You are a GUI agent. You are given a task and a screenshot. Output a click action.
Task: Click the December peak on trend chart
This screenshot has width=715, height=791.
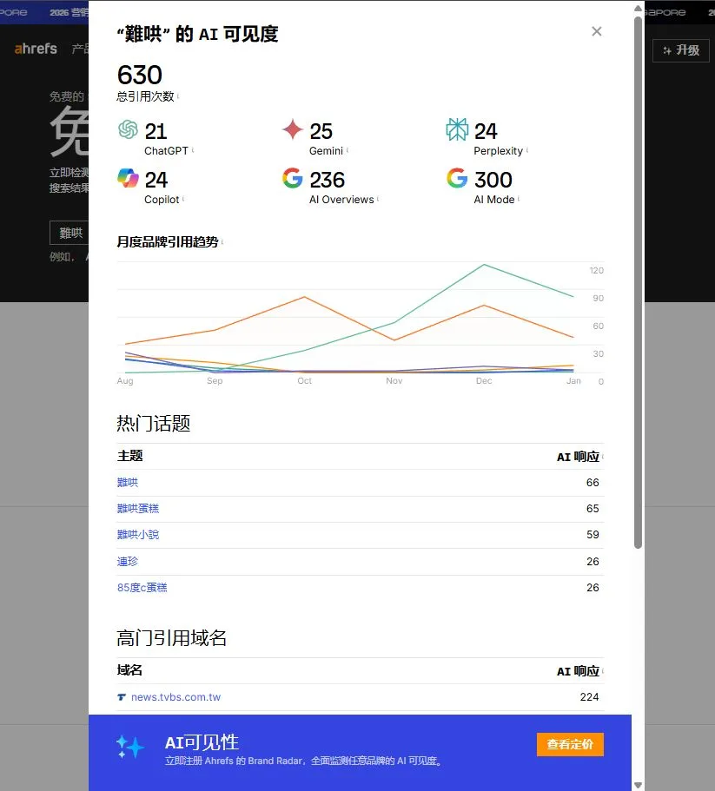[x=484, y=265]
